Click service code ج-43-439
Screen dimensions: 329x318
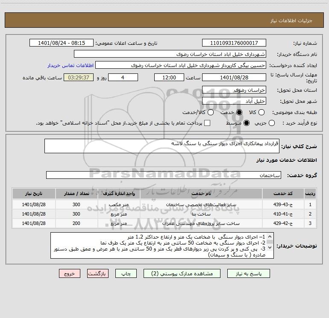coord(283,204)
